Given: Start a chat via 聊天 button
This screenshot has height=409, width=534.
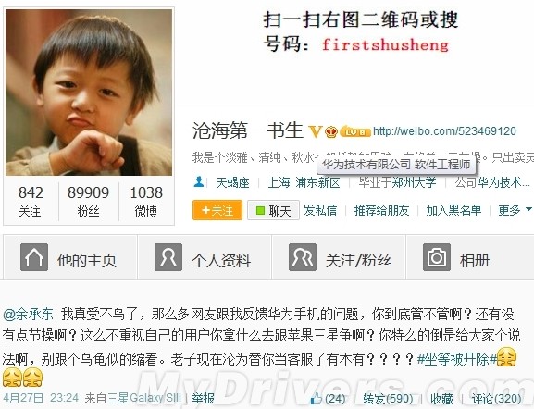Looking at the screenshot, I should tap(273, 210).
